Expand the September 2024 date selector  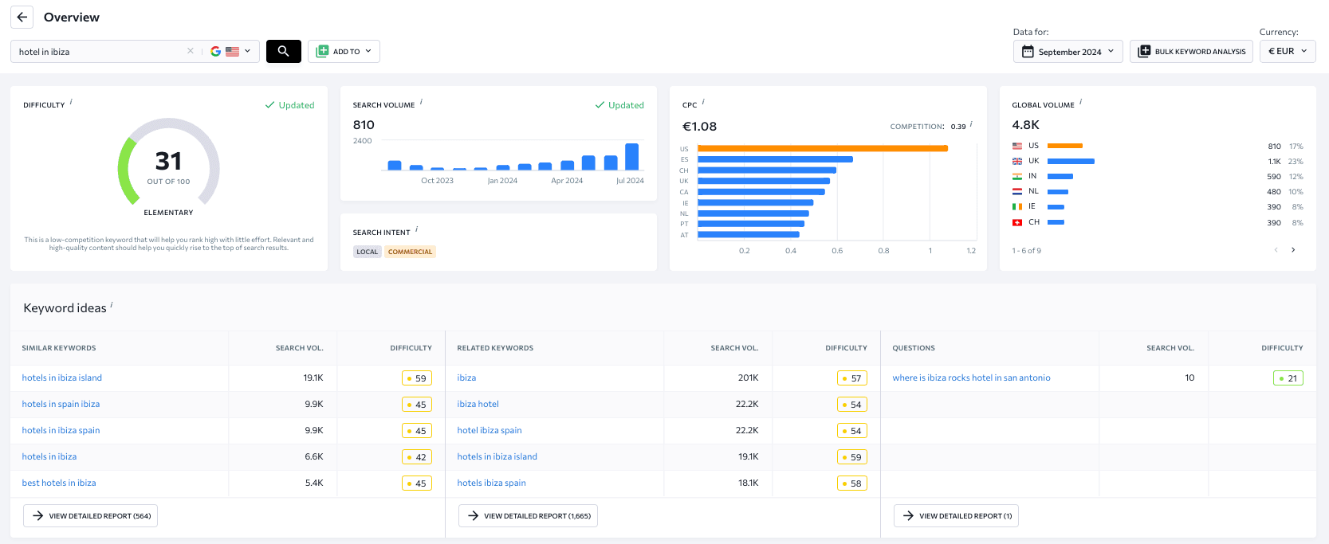[x=1068, y=52]
